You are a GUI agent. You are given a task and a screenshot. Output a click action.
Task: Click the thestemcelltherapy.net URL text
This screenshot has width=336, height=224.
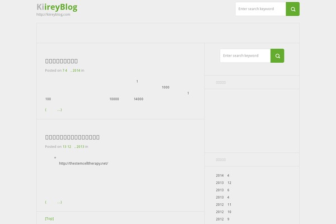(83, 164)
